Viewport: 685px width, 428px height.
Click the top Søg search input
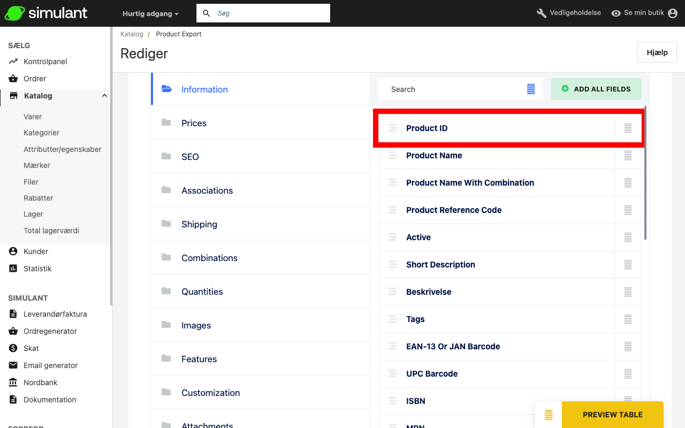(270, 13)
